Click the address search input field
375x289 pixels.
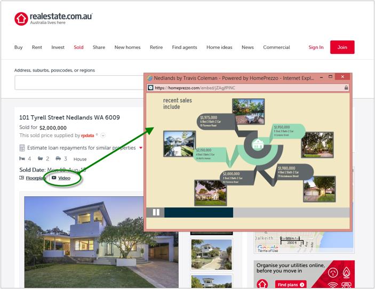pyautogui.click(x=79, y=83)
